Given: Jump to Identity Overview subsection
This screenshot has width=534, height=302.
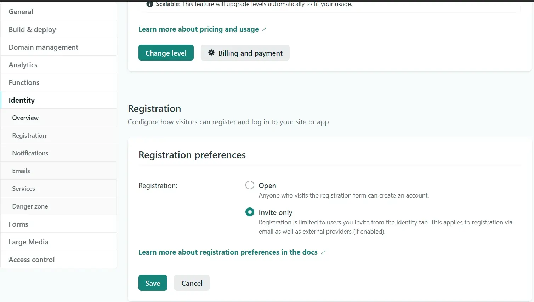Looking at the screenshot, I should (59, 118).
